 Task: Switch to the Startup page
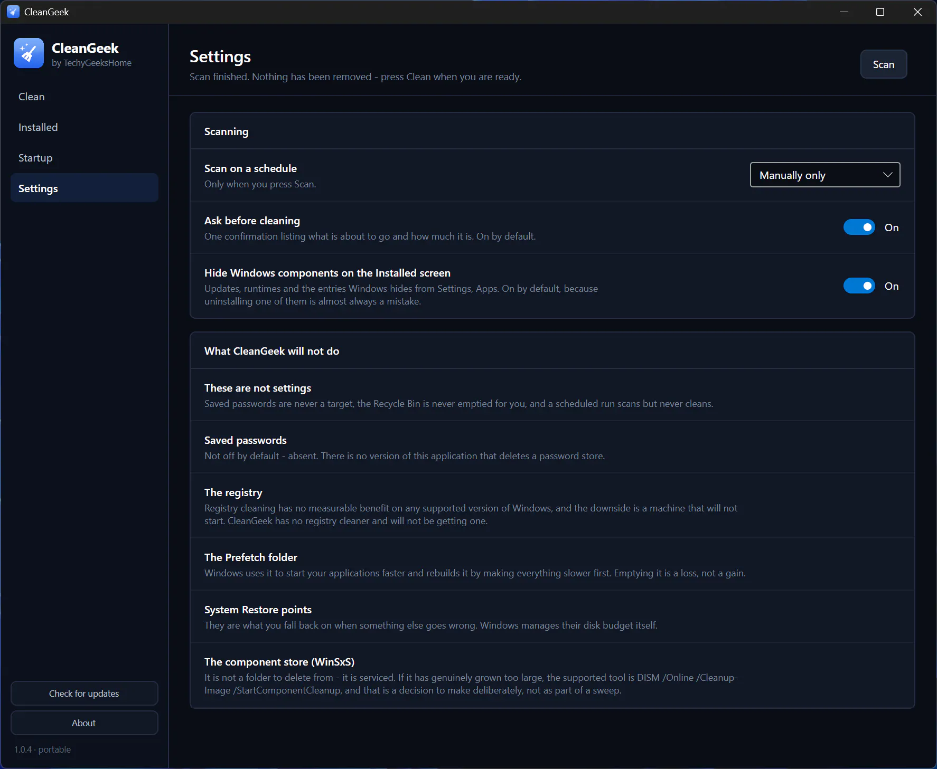[85, 158]
